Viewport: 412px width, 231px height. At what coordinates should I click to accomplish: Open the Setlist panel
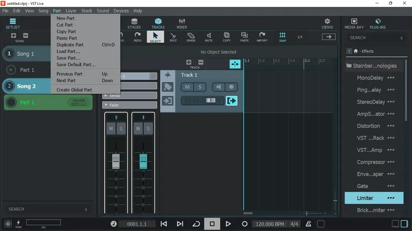(x=13, y=23)
